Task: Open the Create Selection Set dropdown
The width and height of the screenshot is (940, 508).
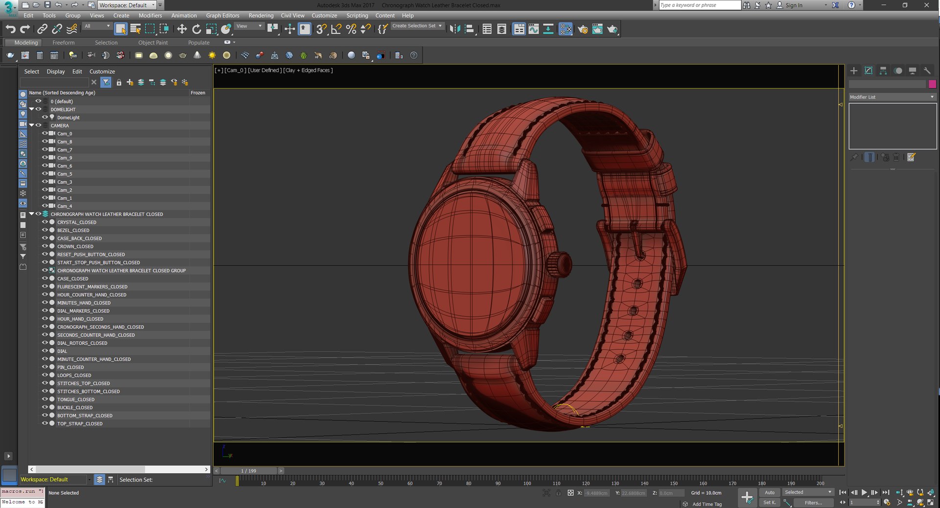Action: (417, 26)
